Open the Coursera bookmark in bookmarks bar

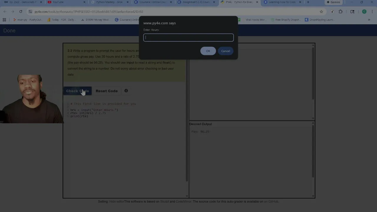point(127,20)
